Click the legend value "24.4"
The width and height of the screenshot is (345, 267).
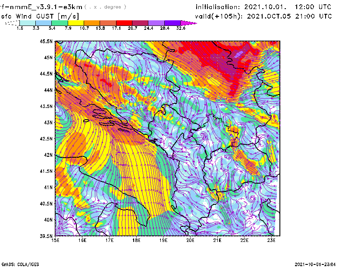click(148, 28)
